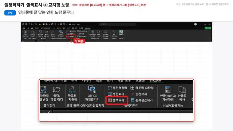The image size is (233, 131).
Task: Open the 도움말 tab in the small Excel window
Action: 81,28
